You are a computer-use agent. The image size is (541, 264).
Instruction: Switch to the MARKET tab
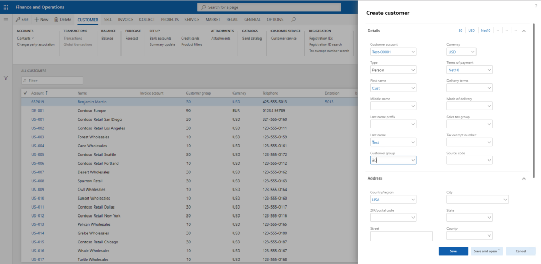[212, 20]
